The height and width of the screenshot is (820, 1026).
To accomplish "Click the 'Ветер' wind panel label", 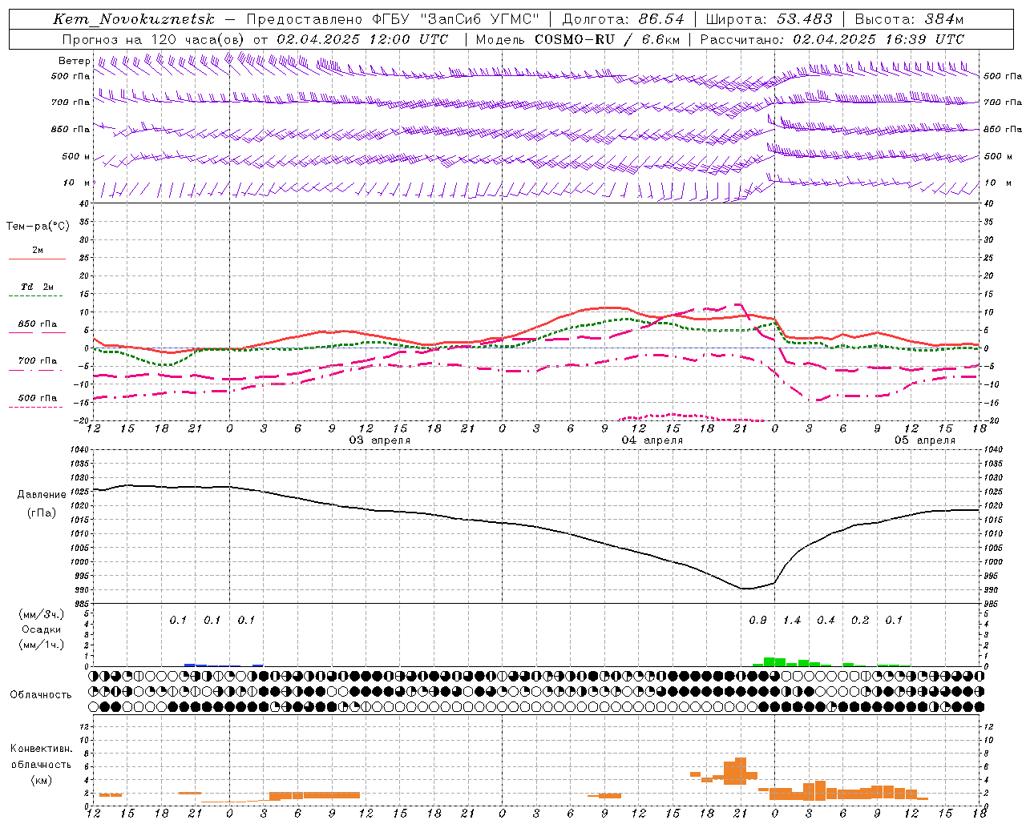I will (74, 61).
